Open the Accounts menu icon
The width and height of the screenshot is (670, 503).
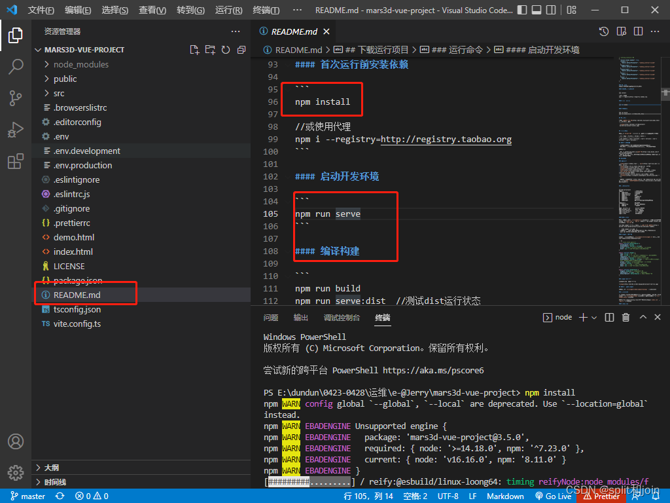point(16,441)
